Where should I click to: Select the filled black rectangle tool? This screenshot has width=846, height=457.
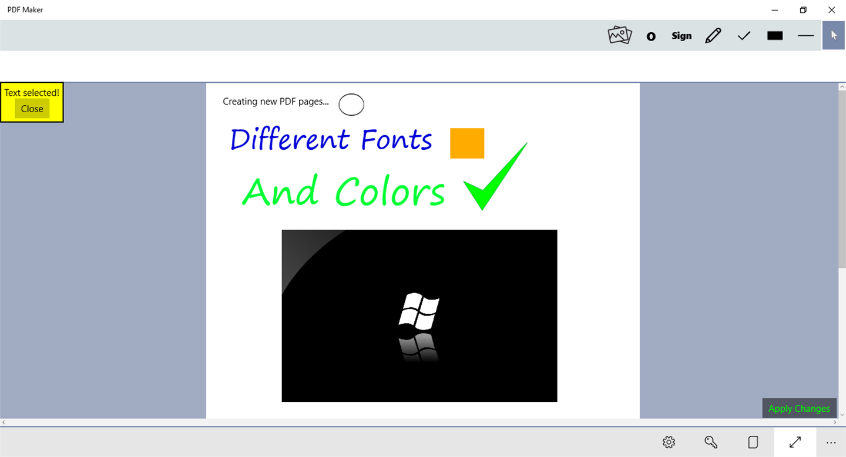pos(775,36)
